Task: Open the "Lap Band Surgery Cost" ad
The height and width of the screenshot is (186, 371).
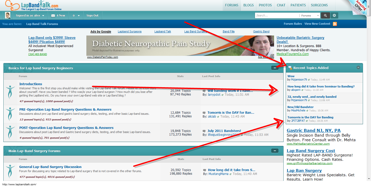Action: (311, 151)
